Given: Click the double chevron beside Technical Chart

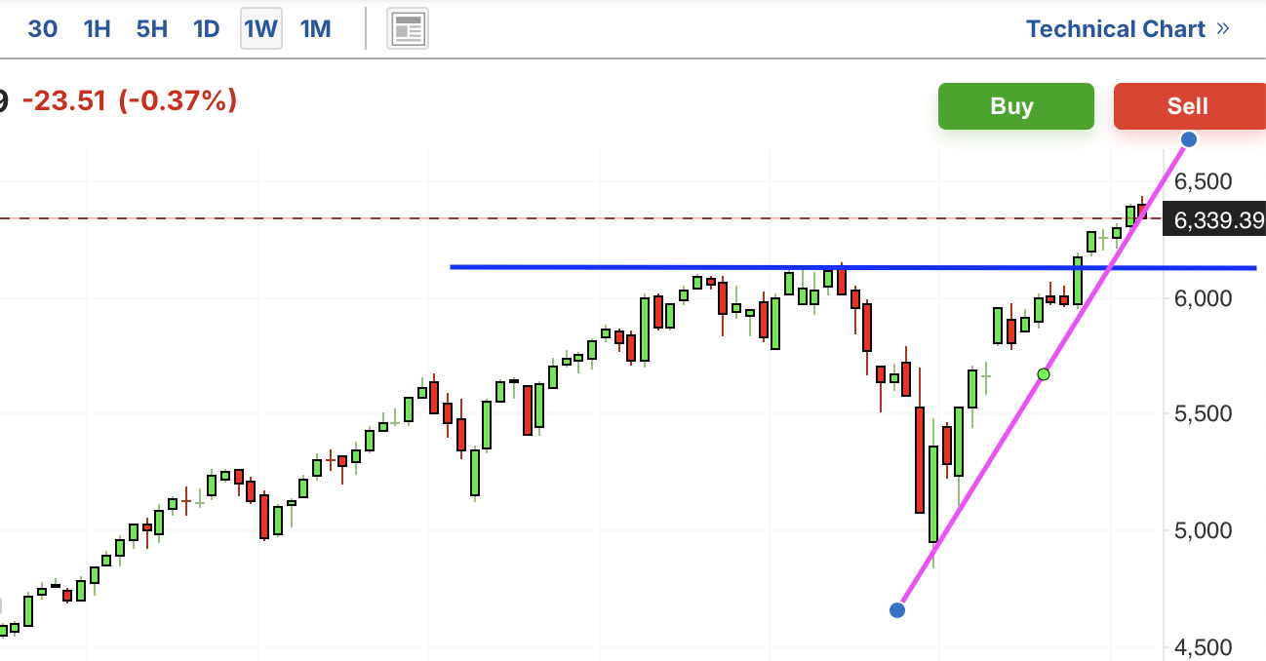Looking at the screenshot, I should (1223, 29).
